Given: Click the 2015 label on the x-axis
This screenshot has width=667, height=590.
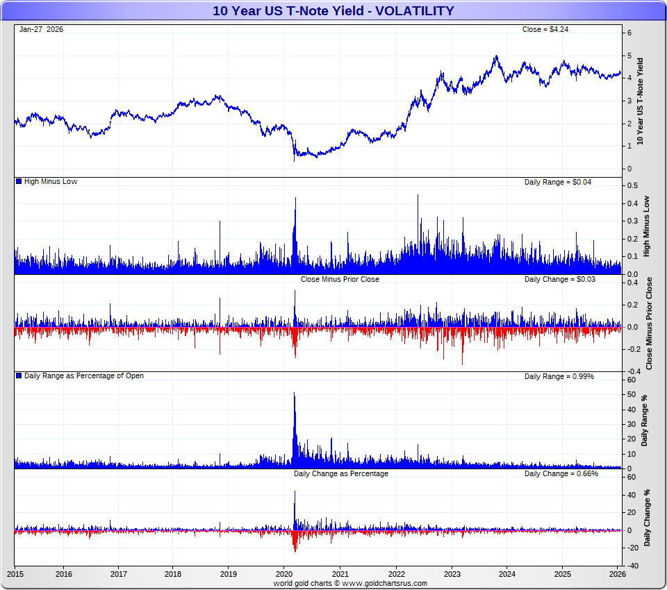Looking at the screenshot, I should pos(15,574).
